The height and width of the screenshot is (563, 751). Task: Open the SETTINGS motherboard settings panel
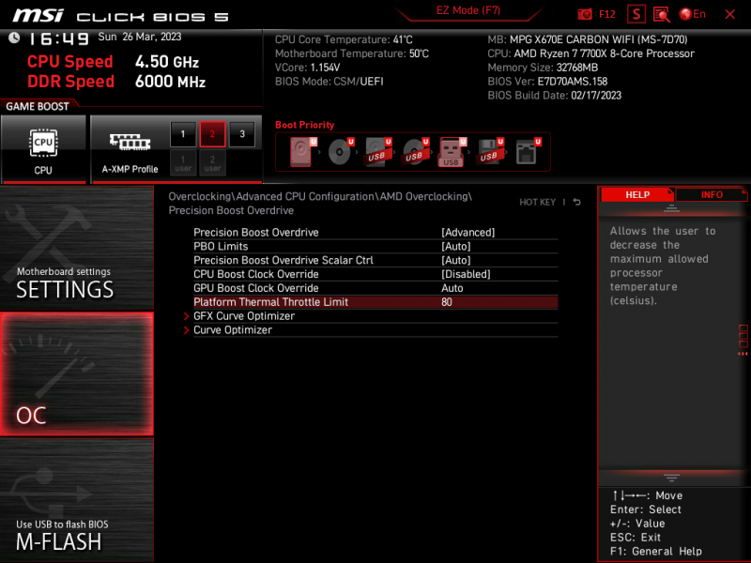pos(77,248)
